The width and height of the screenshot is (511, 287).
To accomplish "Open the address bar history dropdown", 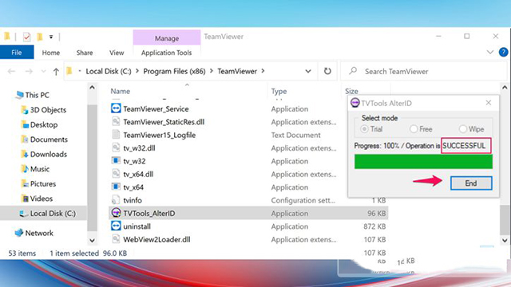I will coord(308,71).
